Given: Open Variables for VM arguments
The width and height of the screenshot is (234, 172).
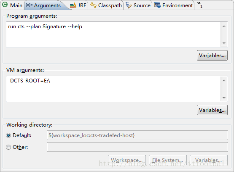Looking at the screenshot, I should tap(212, 110).
